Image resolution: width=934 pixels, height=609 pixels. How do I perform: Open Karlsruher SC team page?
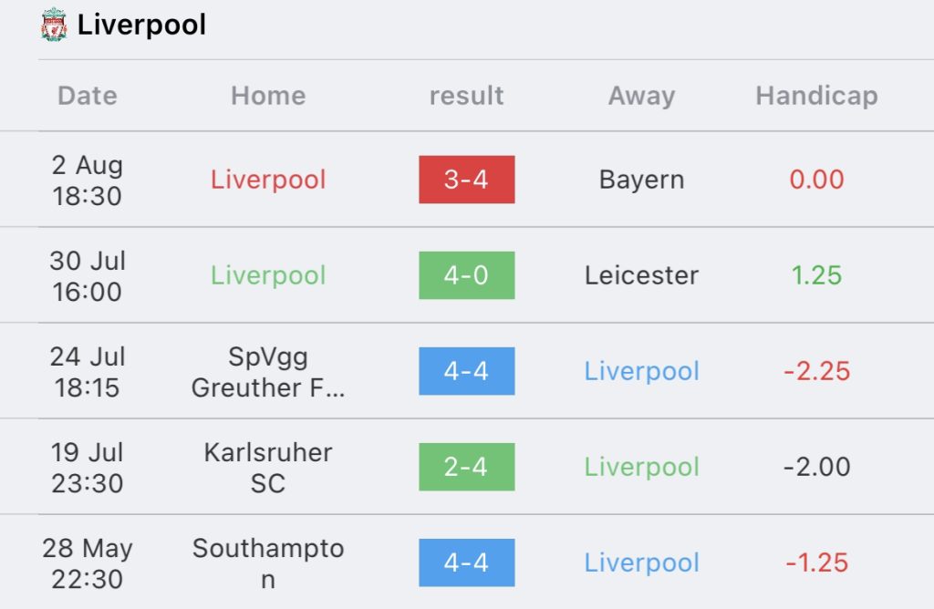(268, 468)
